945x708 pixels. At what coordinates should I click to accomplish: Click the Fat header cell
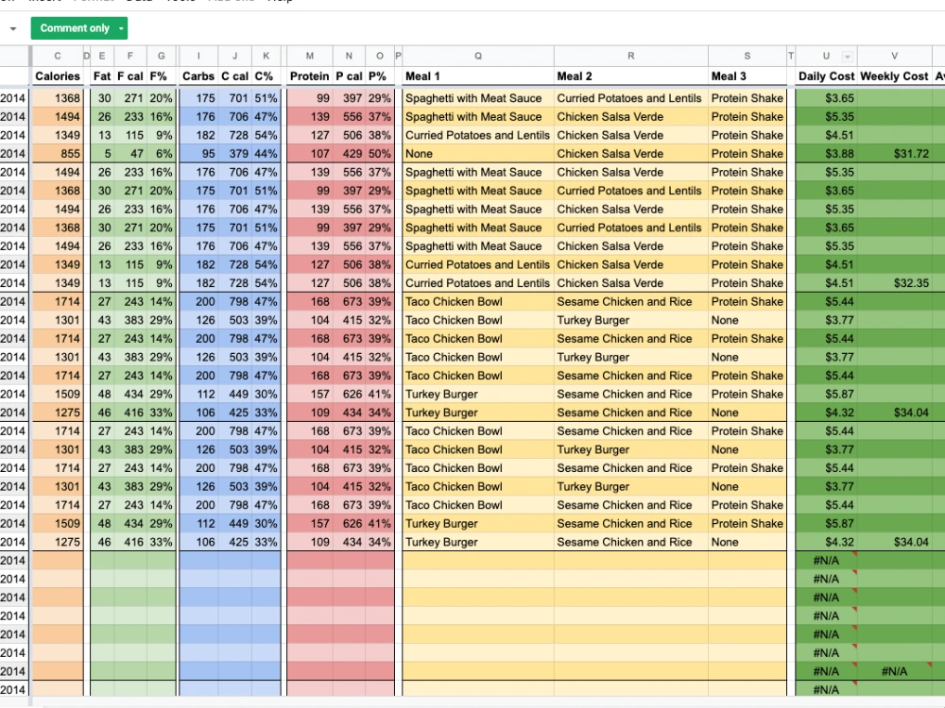pos(102,76)
